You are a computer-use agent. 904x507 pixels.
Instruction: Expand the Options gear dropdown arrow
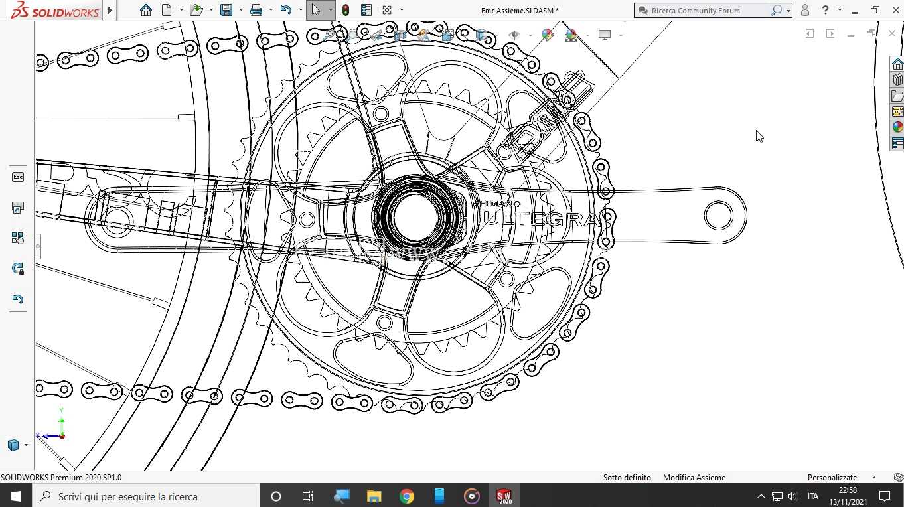tap(402, 10)
